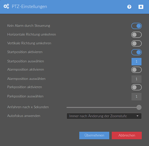The height and width of the screenshot is (146, 149).
Task: Click the Parkposition auswählen number field
Action: coord(136,97)
